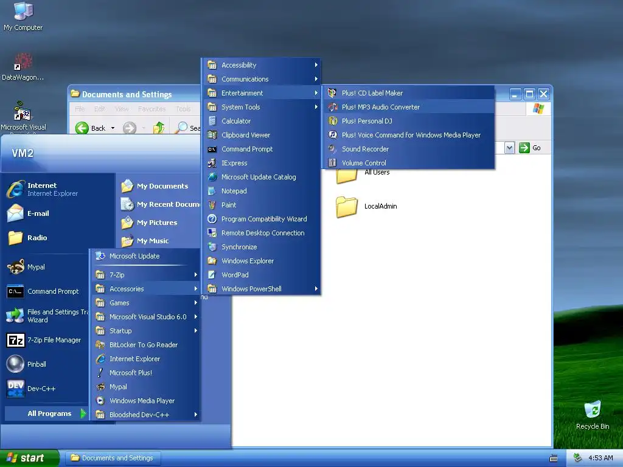Open Volume Control
Image resolution: width=623 pixels, height=467 pixels.
[x=408, y=163]
